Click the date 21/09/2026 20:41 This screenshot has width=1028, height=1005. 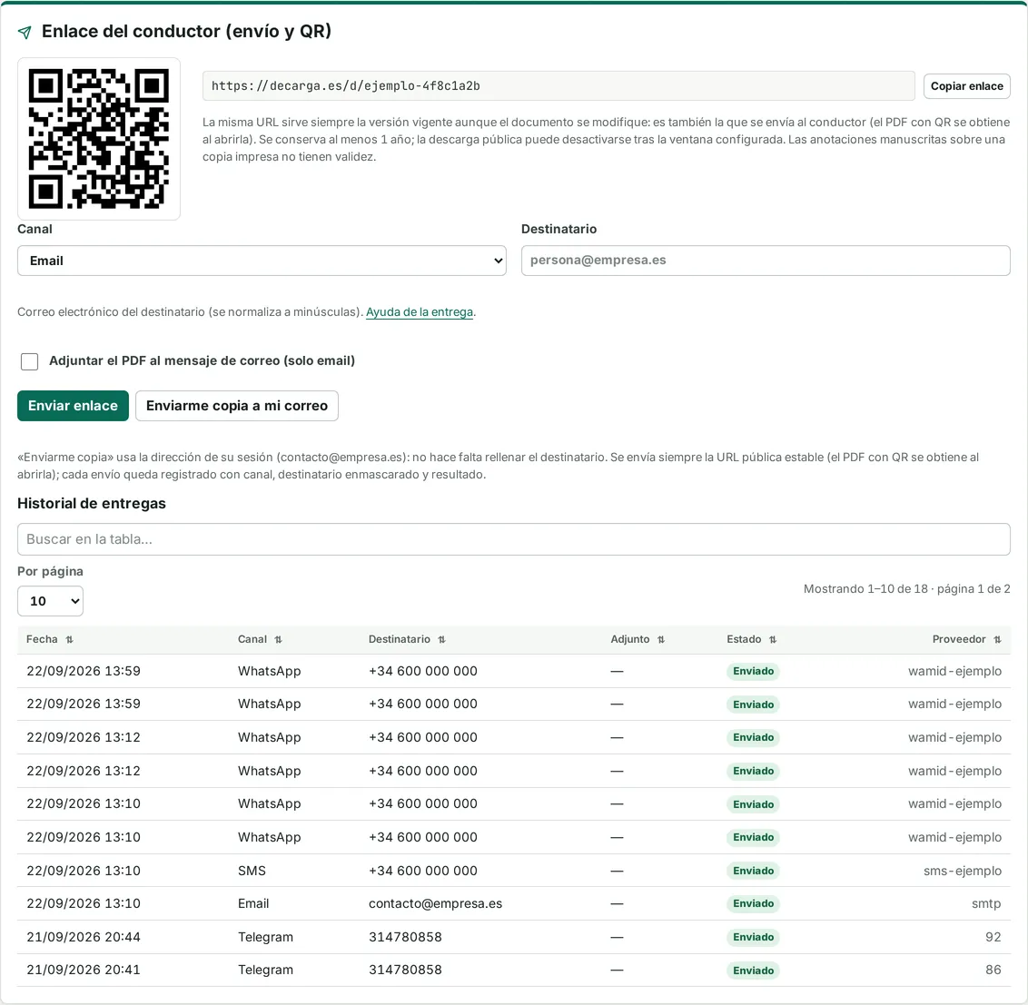click(x=84, y=971)
